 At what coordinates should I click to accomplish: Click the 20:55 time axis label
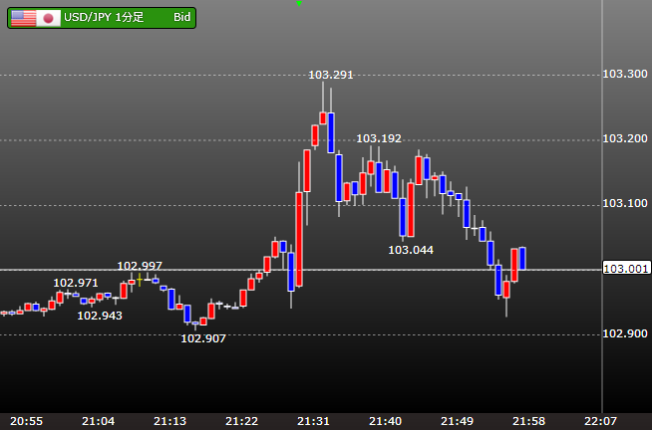pyautogui.click(x=27, y=421)
